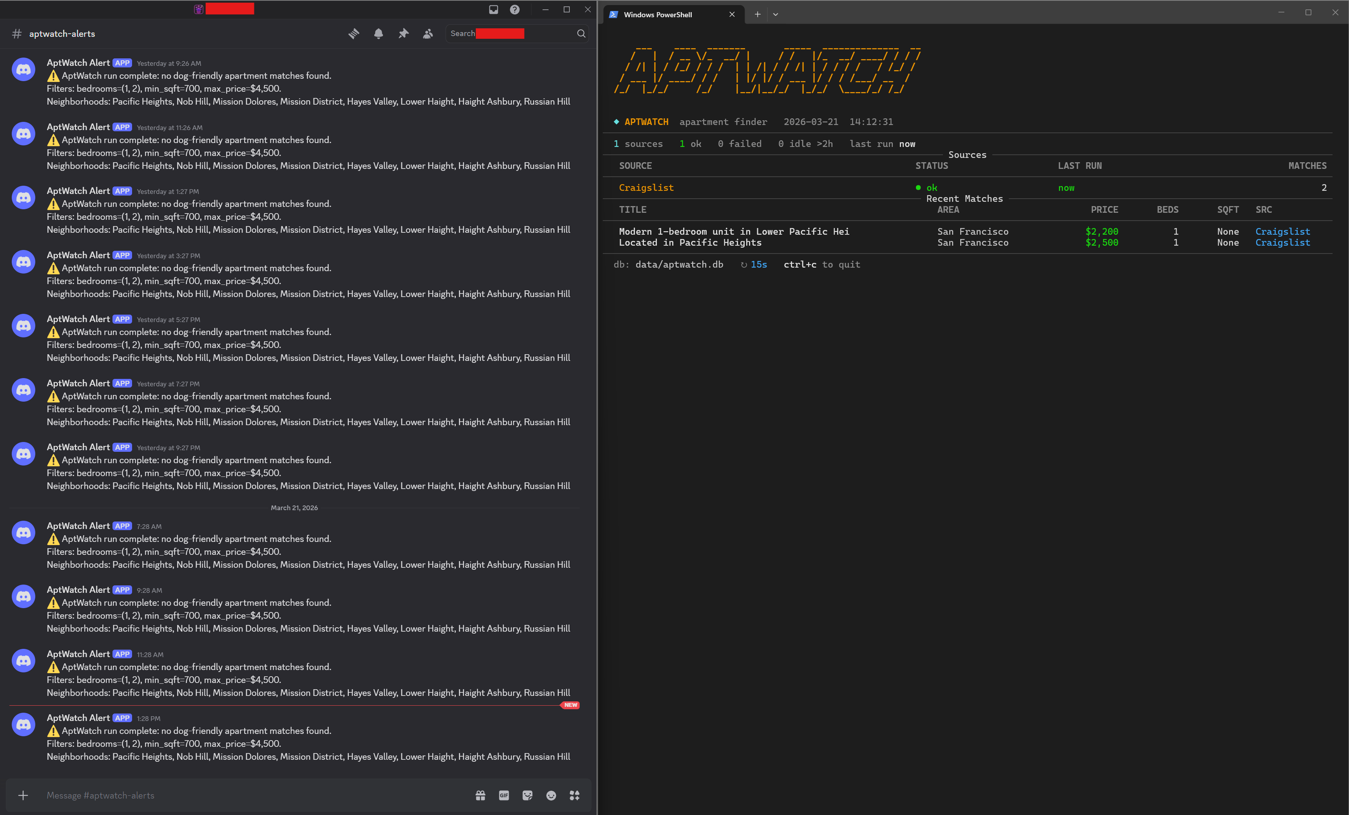Click the "Located in Pacific Heights" listing title
The width and height of the screenshot is (1349, 815).
pos(691,243)
